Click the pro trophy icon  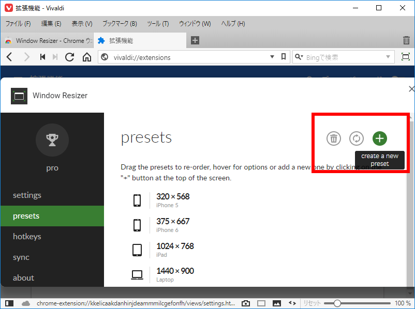pyautogui.click(x=52, y=140)
